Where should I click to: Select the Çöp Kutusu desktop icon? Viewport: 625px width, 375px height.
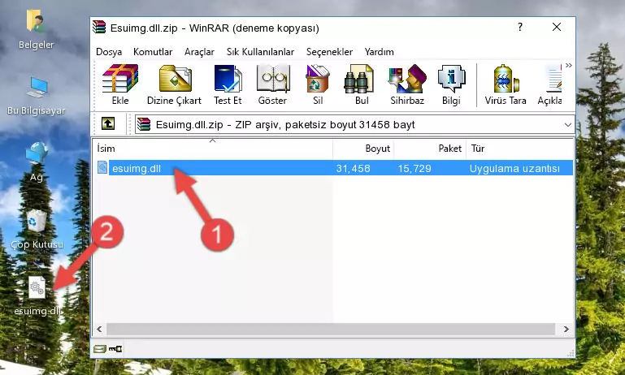(x=37, y=229)
